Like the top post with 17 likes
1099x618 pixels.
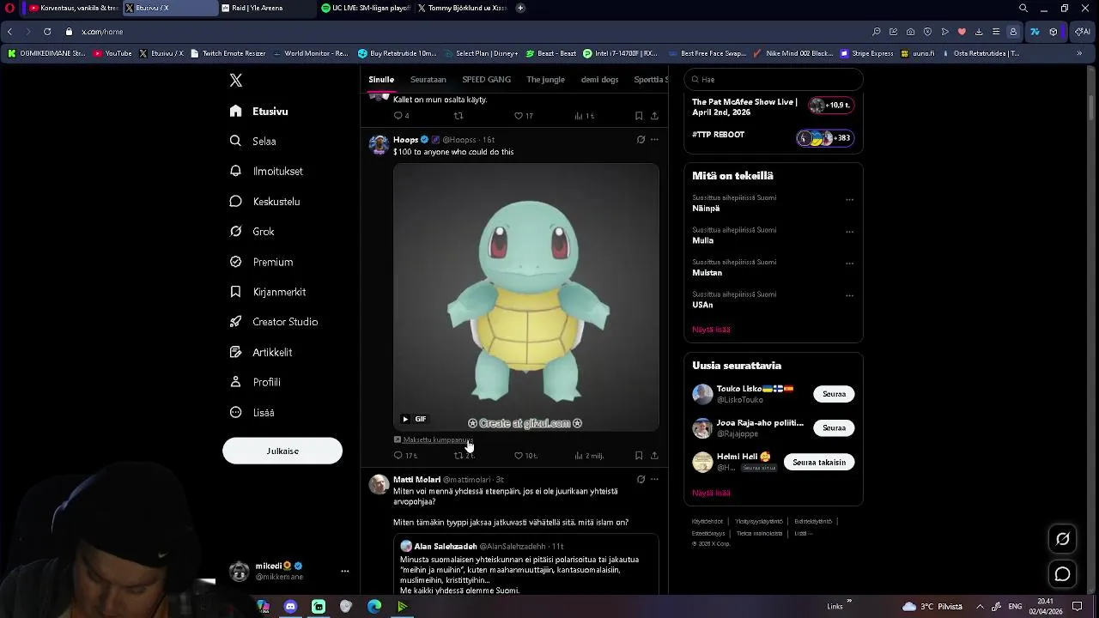point(518,116)
